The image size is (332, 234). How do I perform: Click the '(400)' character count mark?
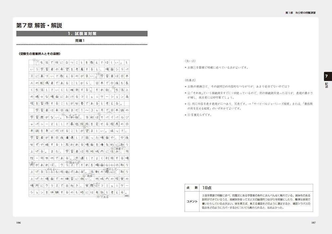click(126, 196)
